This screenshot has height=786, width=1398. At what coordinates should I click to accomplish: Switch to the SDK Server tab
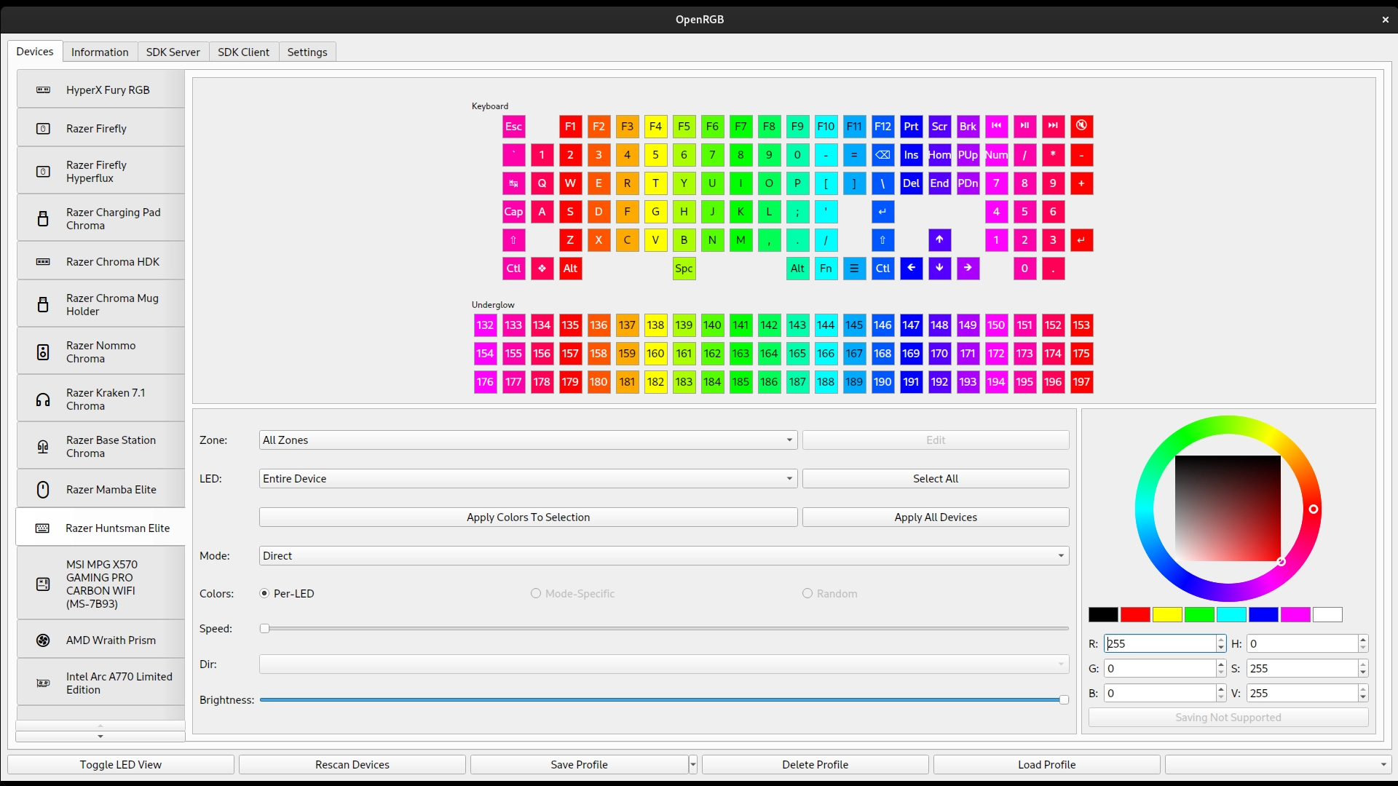point(173,52)
